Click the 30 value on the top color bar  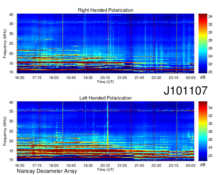(x=210, y=32)
